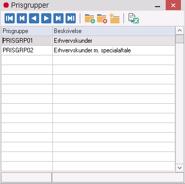Click the scrollbar down arrow
Image resolution: width=185 pixels, height=184 pixels.
179,168
